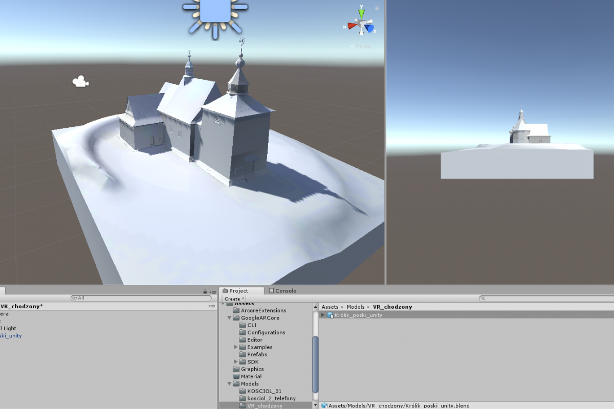Click the blue Z axis cone

(370, 29)
